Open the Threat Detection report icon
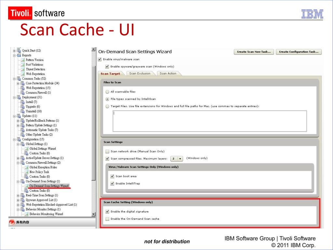Viewport: 333px width, 250px height. click(x=22, y=69)
